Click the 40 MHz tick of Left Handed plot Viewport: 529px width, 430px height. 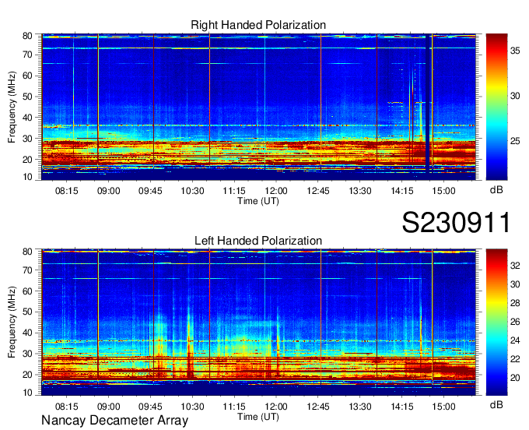pyautogui.click(x=27, y=333)
